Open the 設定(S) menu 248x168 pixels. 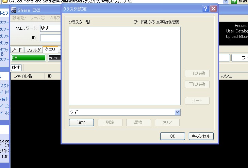(x=19, y=18)
